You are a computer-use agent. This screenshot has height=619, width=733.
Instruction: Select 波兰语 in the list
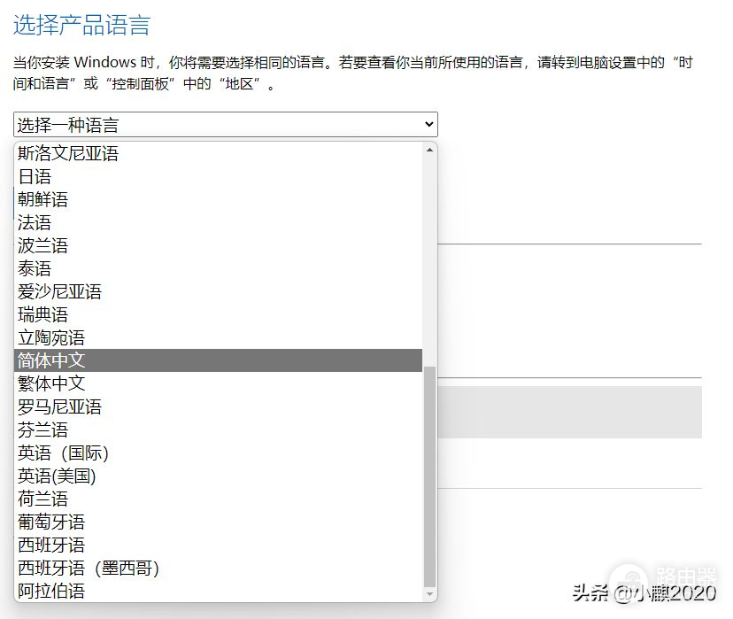click(x=218, y=245)
